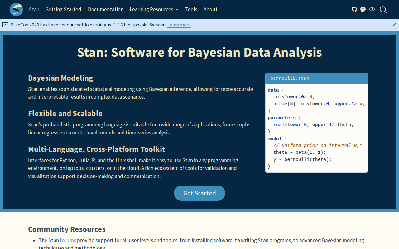Click the Bayesian Modeling heading

pyautogui.click(x=60, y=78)
